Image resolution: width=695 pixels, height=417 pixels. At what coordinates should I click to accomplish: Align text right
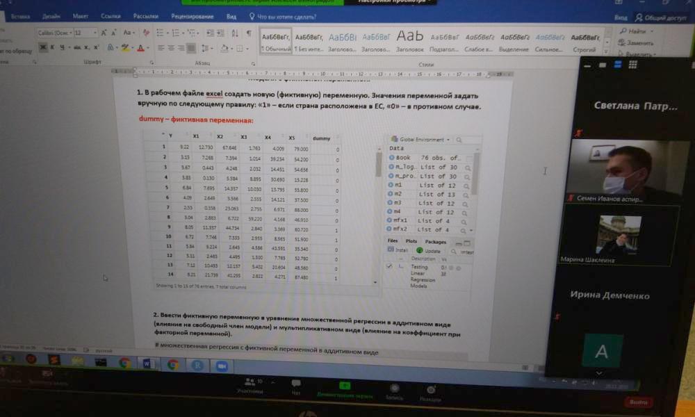pyautogui.click(x=181, y=48)
